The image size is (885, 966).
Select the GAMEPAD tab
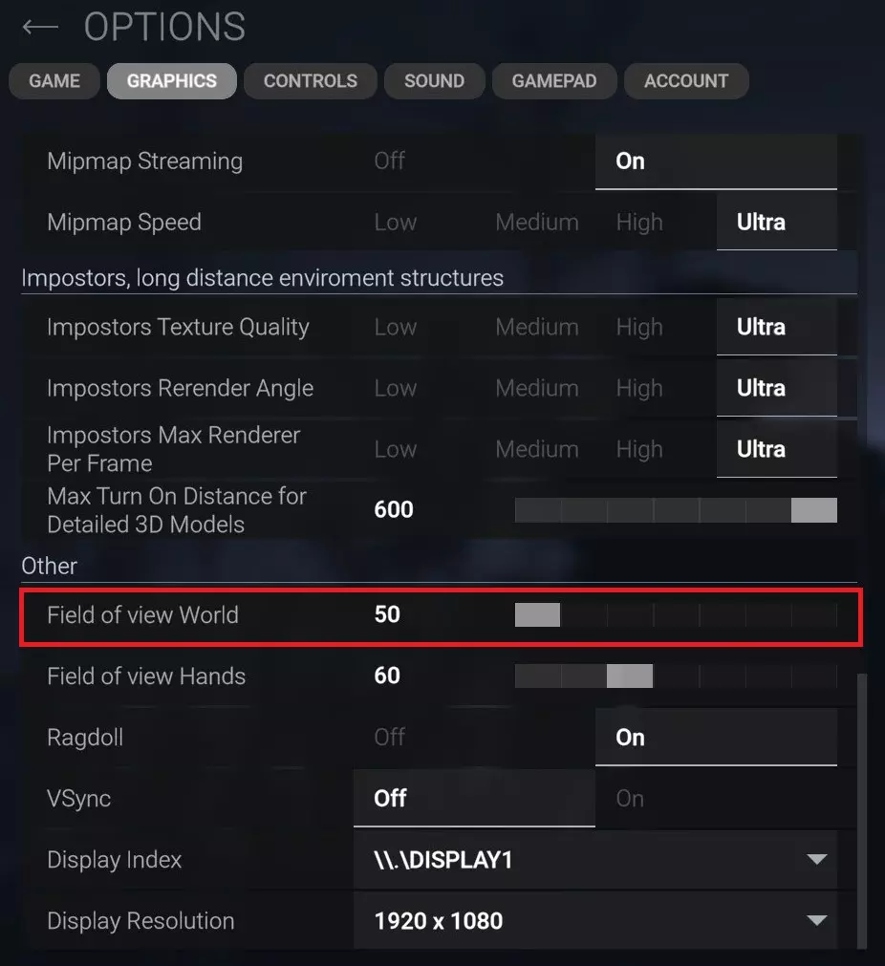(554, 81)
